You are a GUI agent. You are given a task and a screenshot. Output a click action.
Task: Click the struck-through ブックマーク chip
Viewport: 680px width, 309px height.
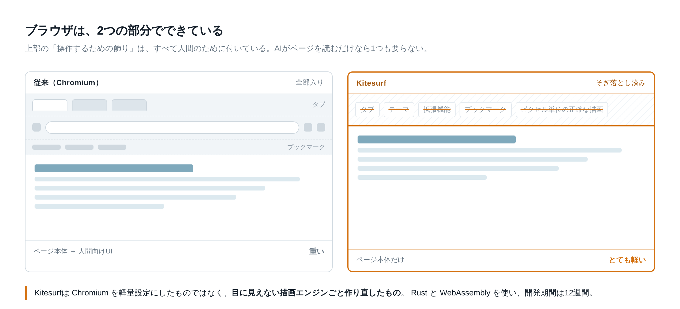point(486,110)
